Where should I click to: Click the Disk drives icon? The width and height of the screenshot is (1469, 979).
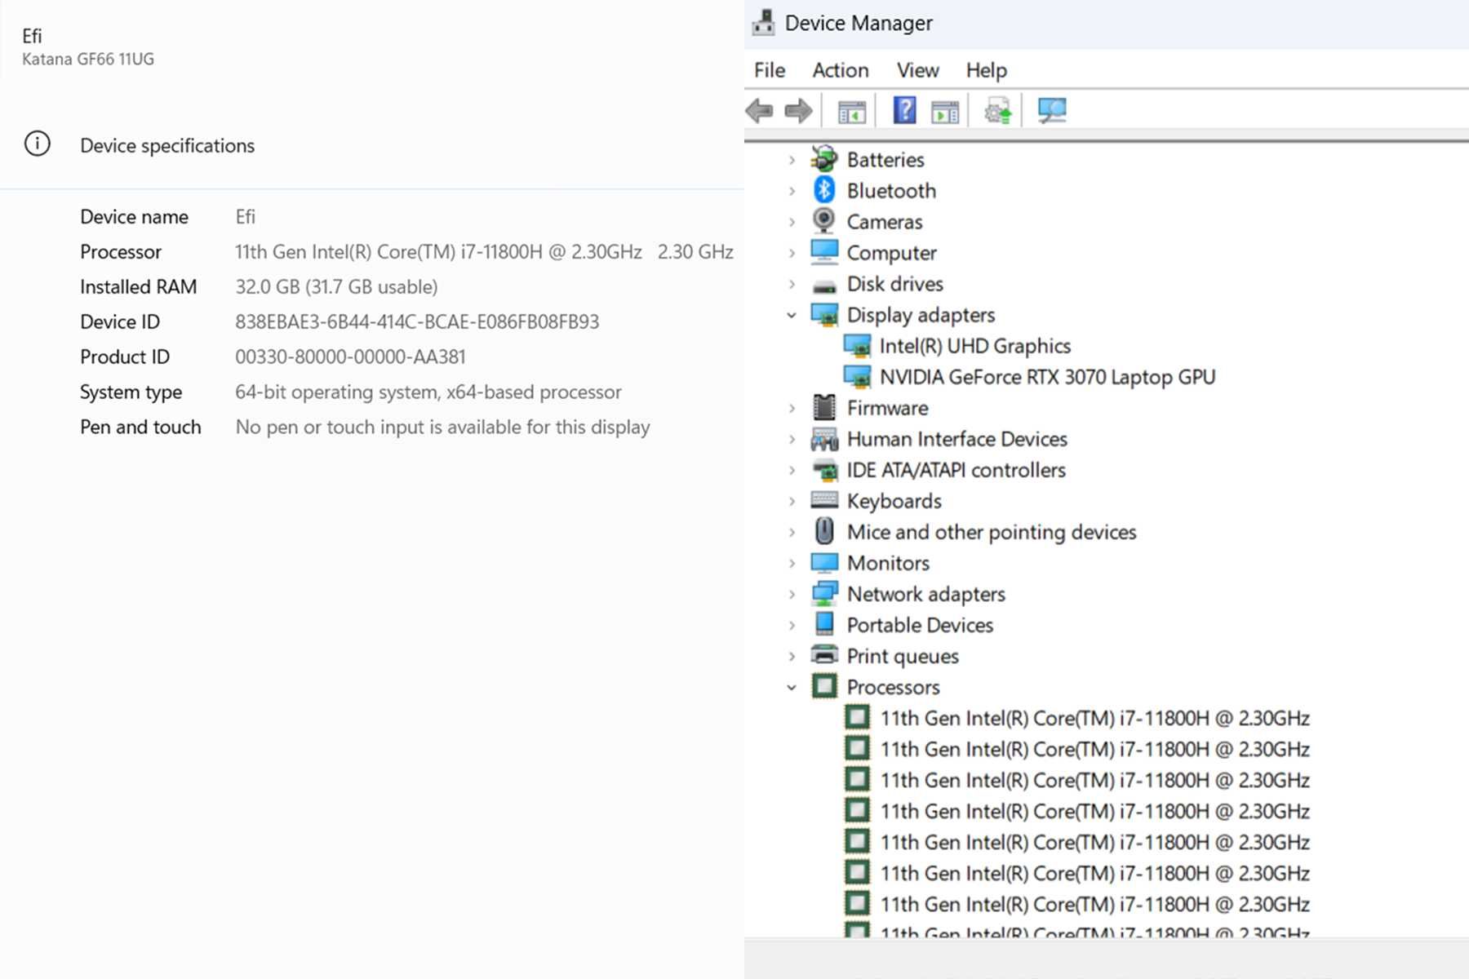click(x=824, y=286)
